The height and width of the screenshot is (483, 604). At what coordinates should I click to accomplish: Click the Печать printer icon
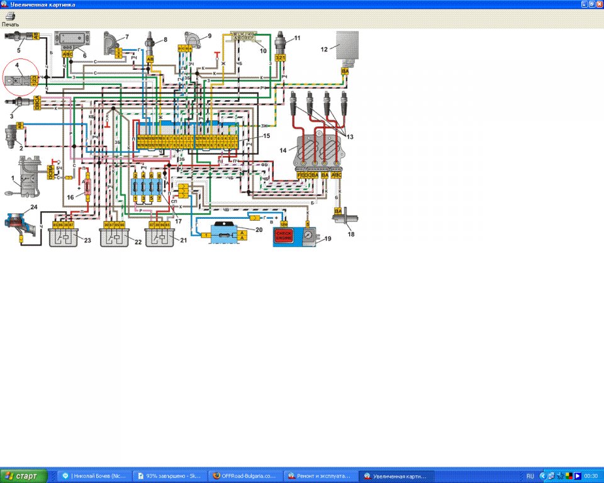[10, 16]
